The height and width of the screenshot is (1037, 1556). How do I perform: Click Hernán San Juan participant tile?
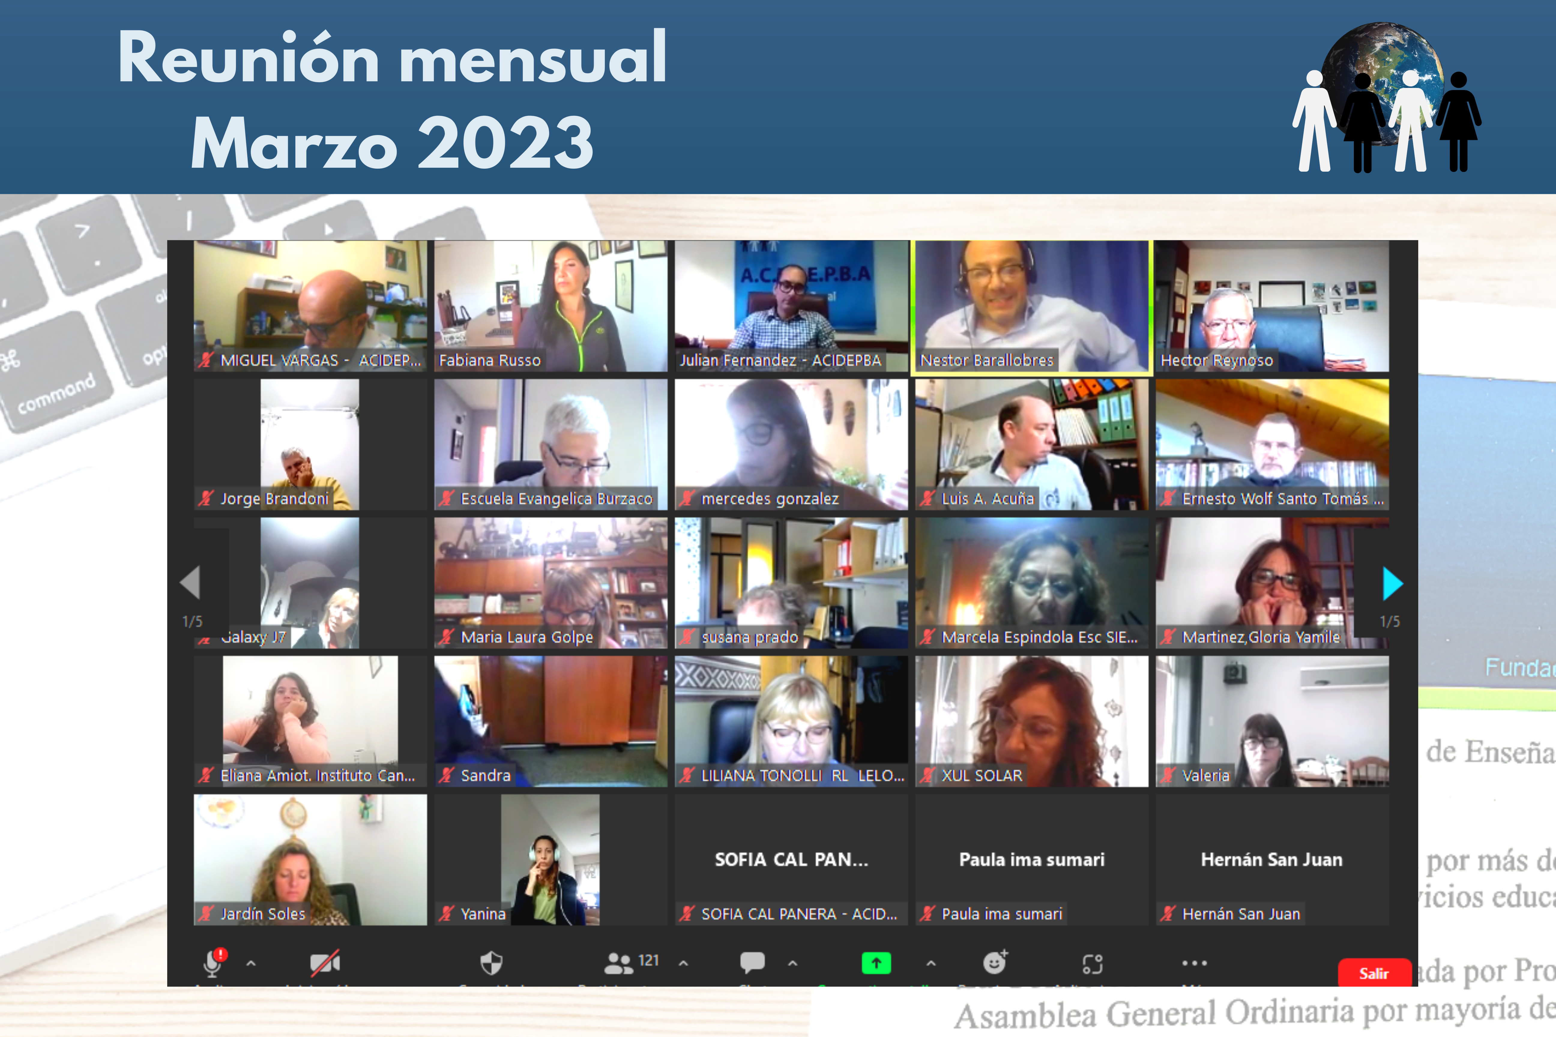pyautogui.click(x=1271, y=859)
